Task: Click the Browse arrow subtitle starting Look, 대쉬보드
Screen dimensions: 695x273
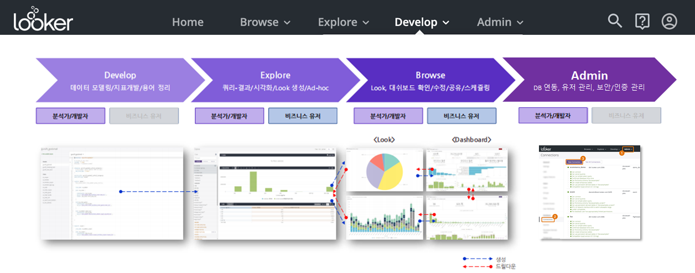Action: [431, 88]
